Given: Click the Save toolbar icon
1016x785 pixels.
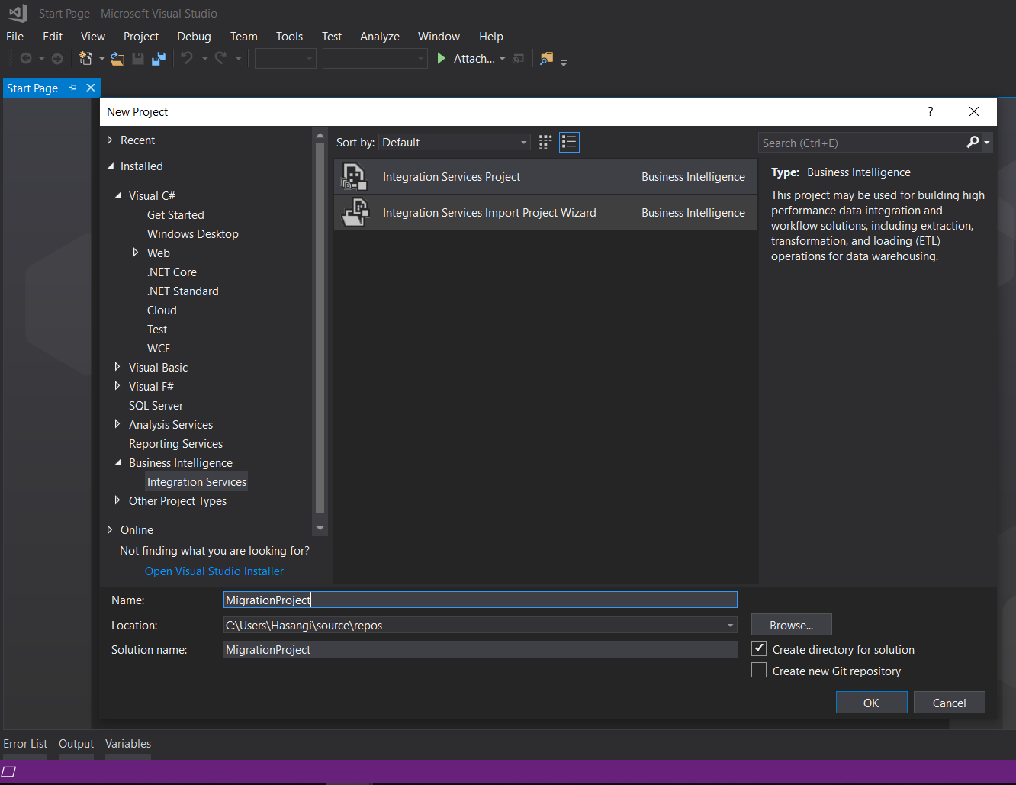Looking at the screenshot, I should tap(138, 59).
